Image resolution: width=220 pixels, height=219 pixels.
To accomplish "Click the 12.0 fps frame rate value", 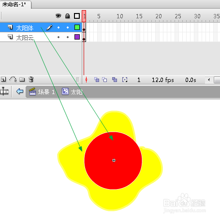I will (x=163, y=80).
